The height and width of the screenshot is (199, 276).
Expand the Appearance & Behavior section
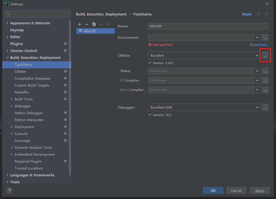[x=7, y=23]
